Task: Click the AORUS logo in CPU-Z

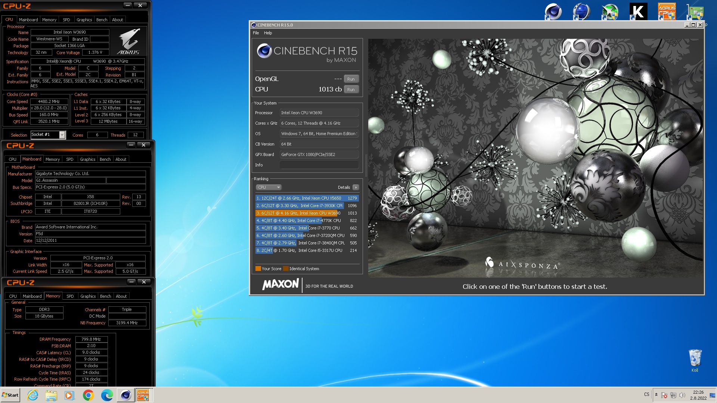Action: tap(128, 41)
